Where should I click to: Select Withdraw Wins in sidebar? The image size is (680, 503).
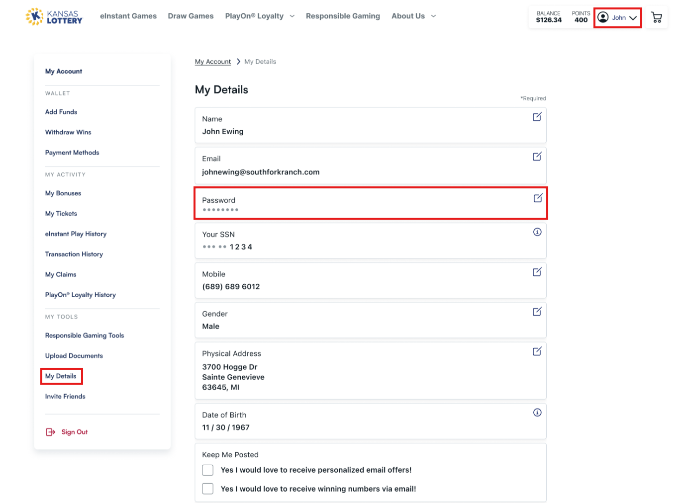click(x=68, y=132)
